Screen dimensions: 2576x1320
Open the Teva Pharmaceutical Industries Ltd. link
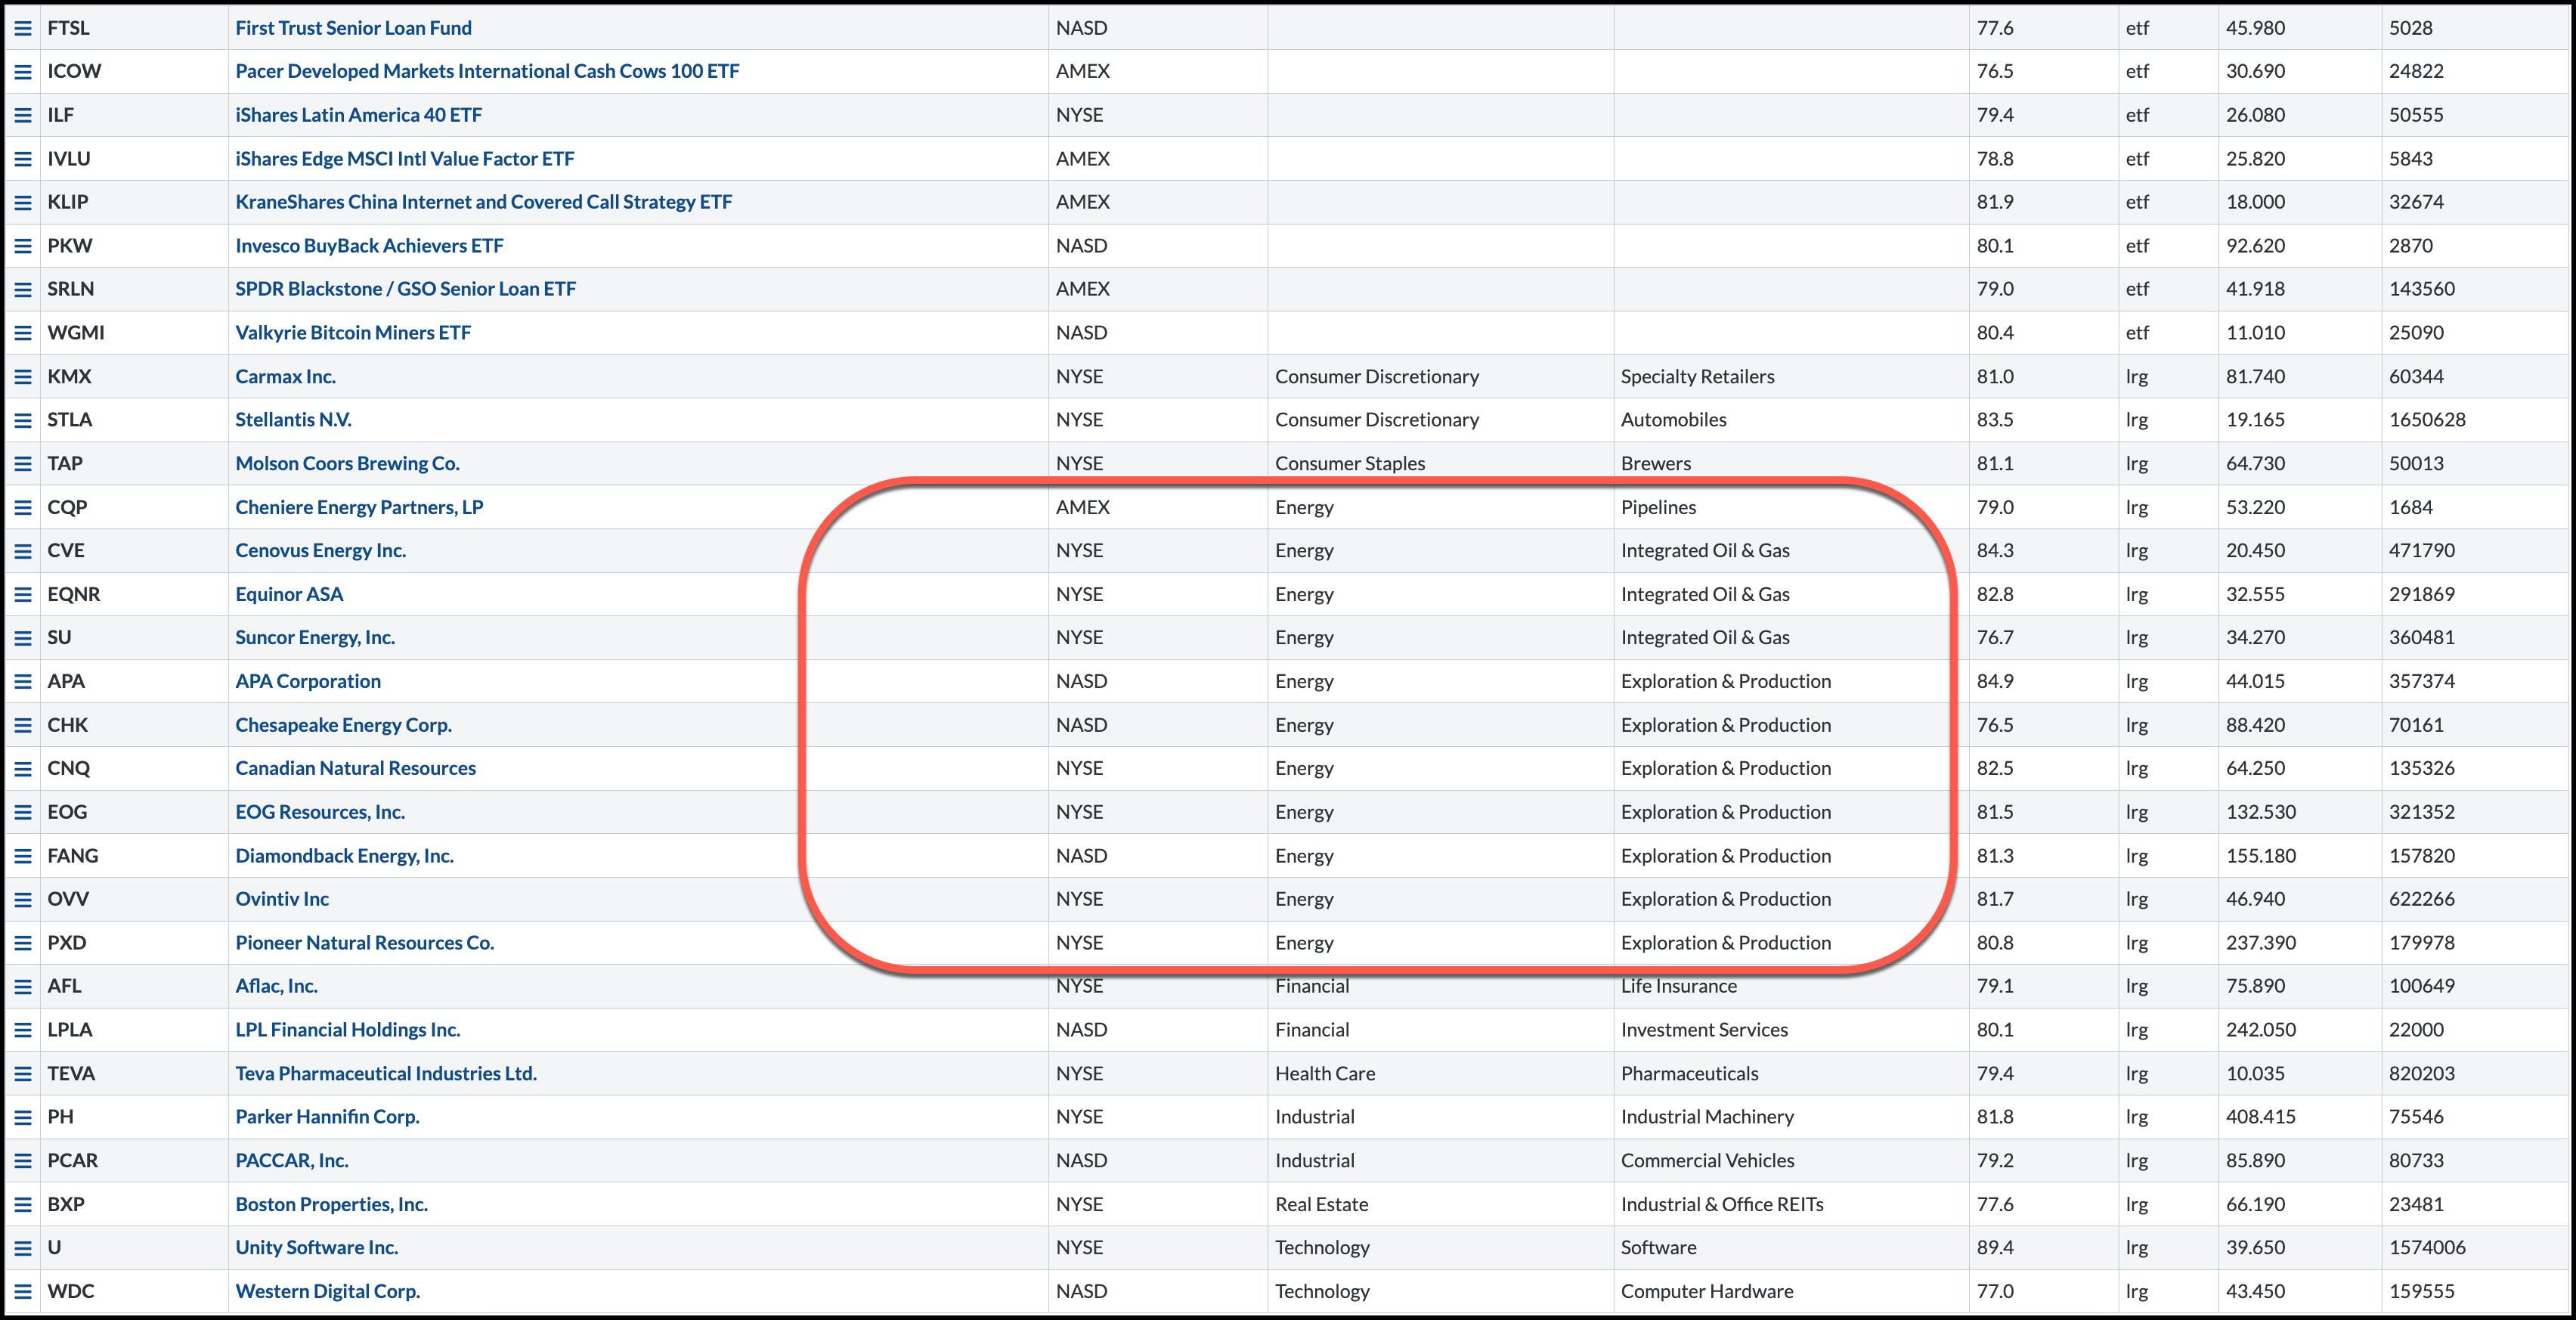[x=386, y=1074]
